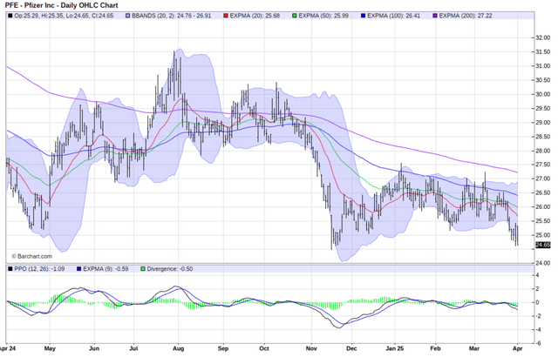Click the 28.50 price axis label

pos(543,137)
